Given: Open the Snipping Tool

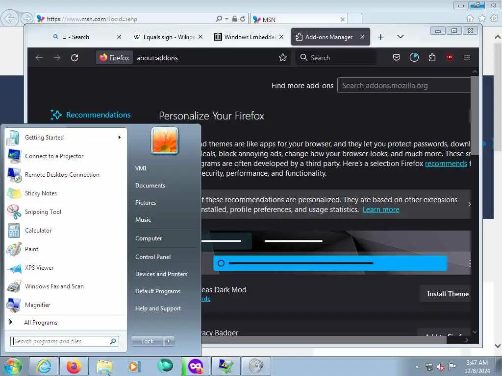Looking at the screenshot, I should [66, 212].
